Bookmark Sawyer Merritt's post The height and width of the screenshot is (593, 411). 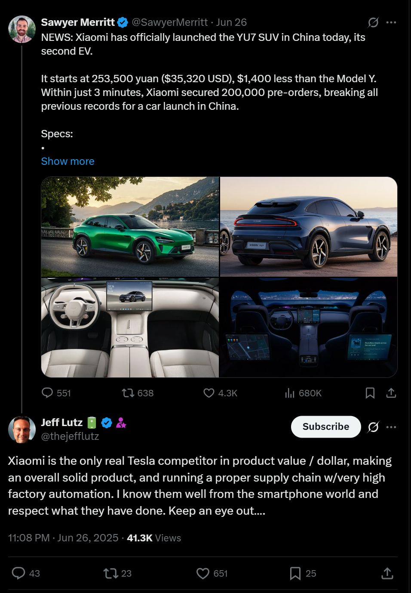(x=370, y=393)
